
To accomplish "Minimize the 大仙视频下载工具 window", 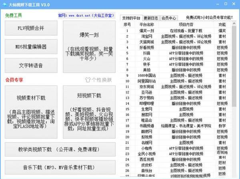I will 218,4.
